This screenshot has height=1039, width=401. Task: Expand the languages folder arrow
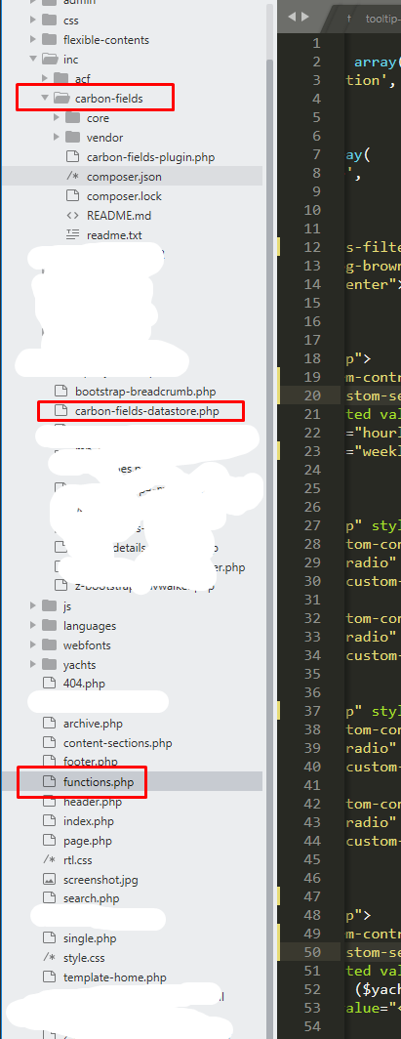[33, 626]
